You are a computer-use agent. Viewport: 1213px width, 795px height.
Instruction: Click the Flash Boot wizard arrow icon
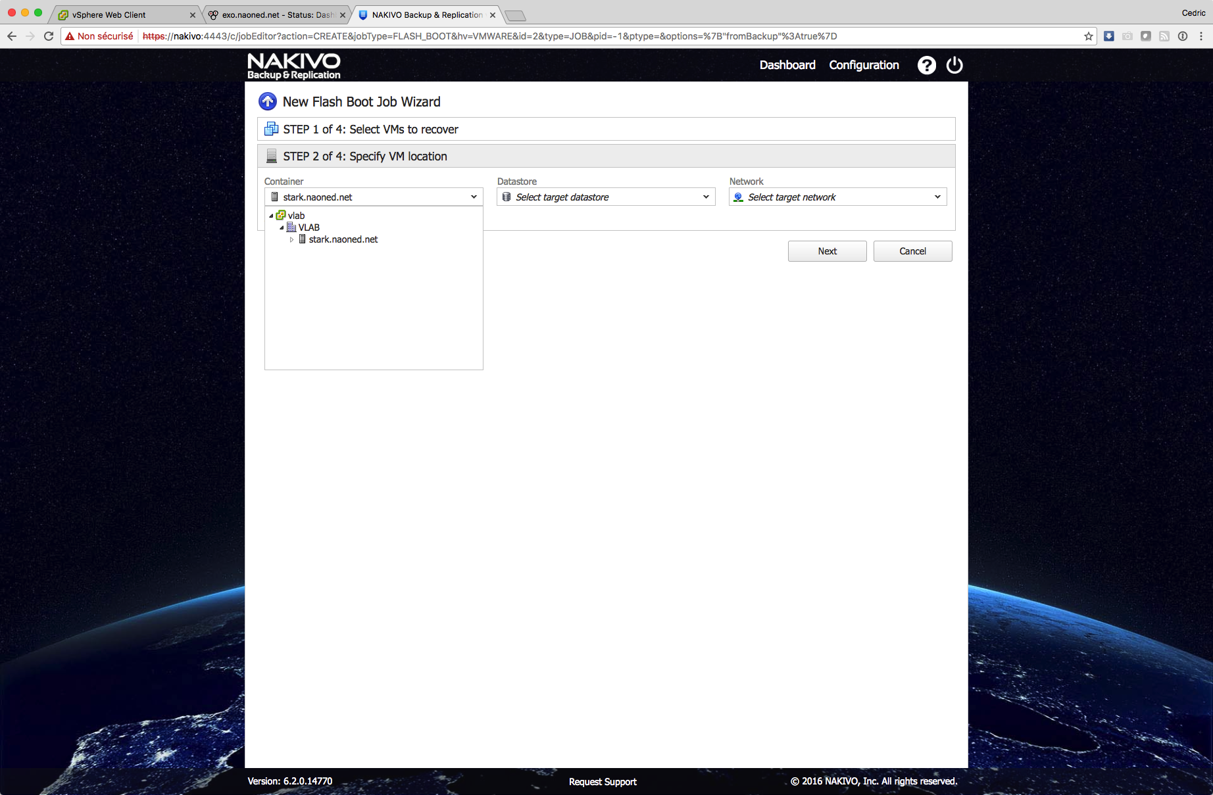coord(268,102)
